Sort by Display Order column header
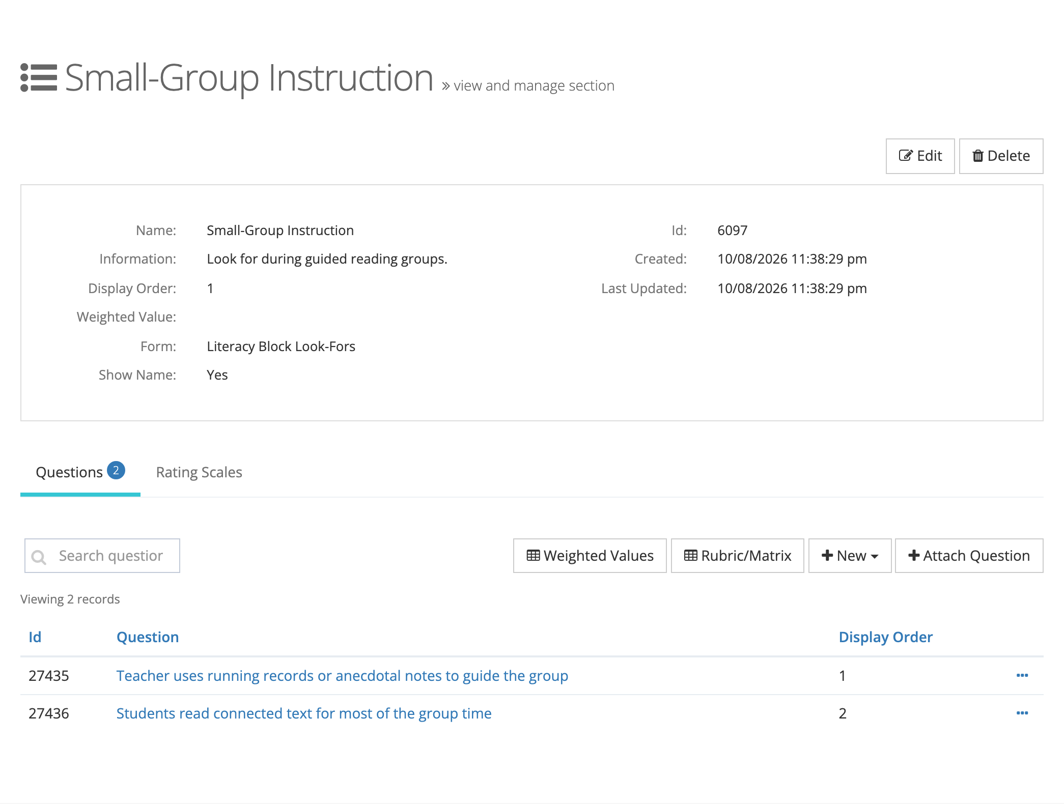The image size is (1064, 804). (885, 637)
